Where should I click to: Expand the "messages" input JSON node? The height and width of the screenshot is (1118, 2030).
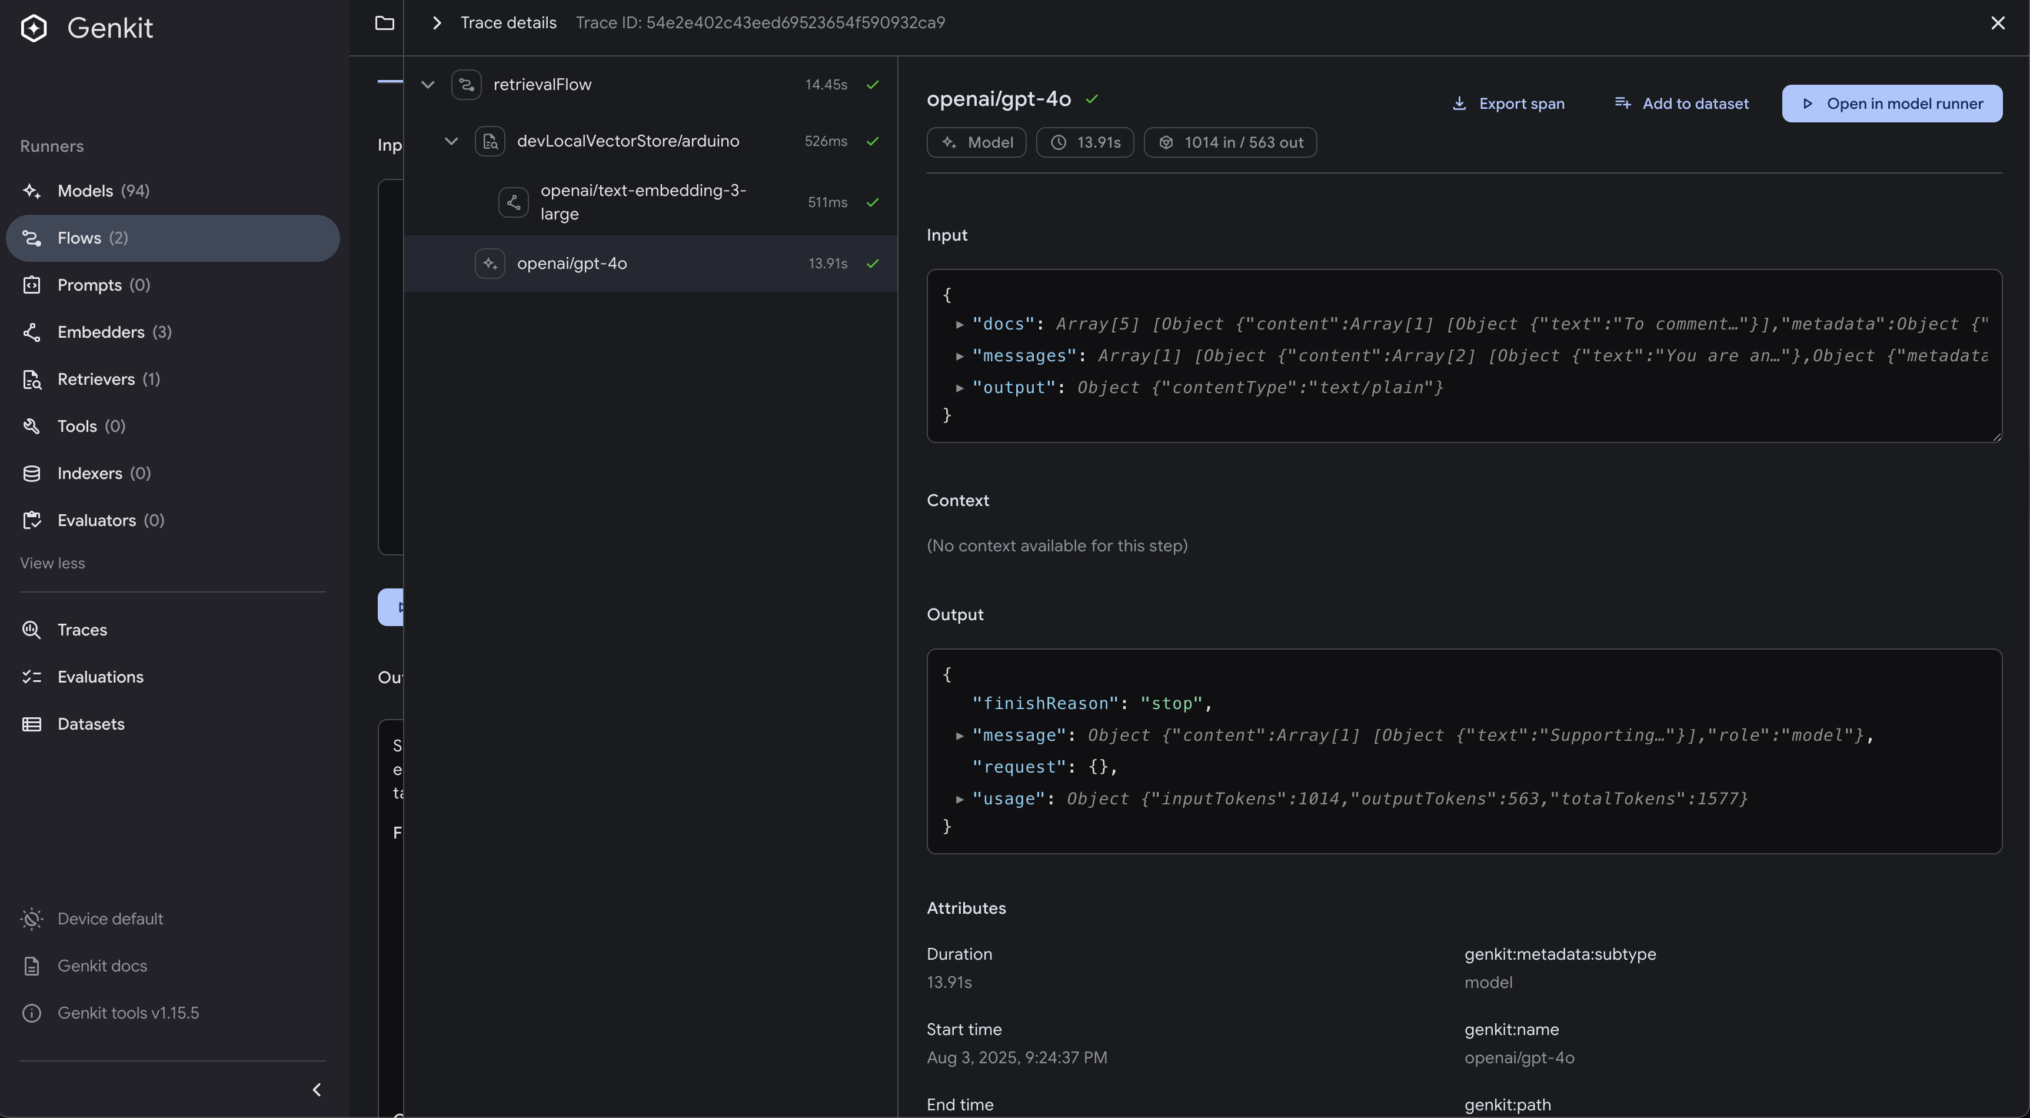(x=960, y=356)
